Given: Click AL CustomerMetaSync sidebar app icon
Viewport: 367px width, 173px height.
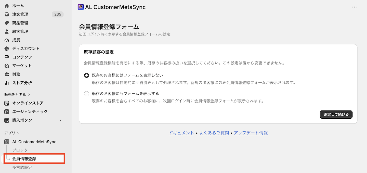Looking at the screenshot, I should coord(7,142).
